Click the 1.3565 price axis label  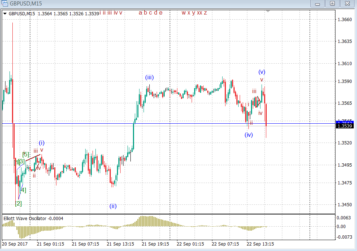click(345, 103)
